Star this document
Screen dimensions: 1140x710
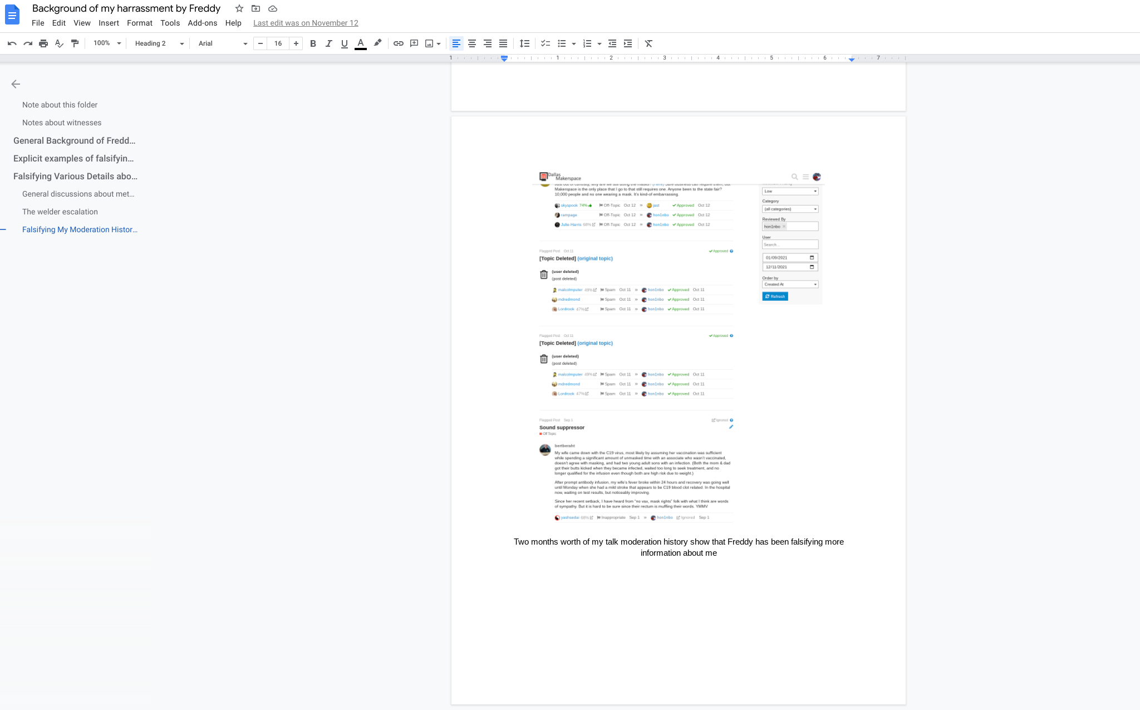(239, 8)
